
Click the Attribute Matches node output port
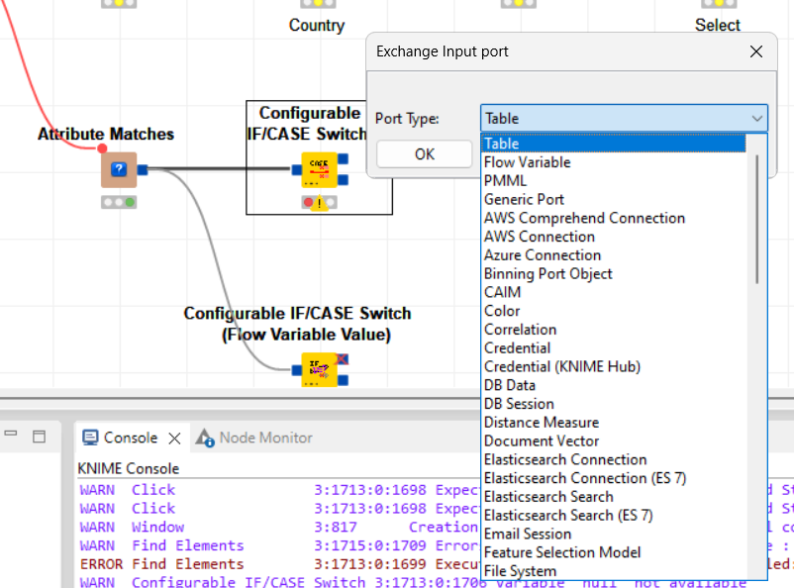[x=143, y=169]
